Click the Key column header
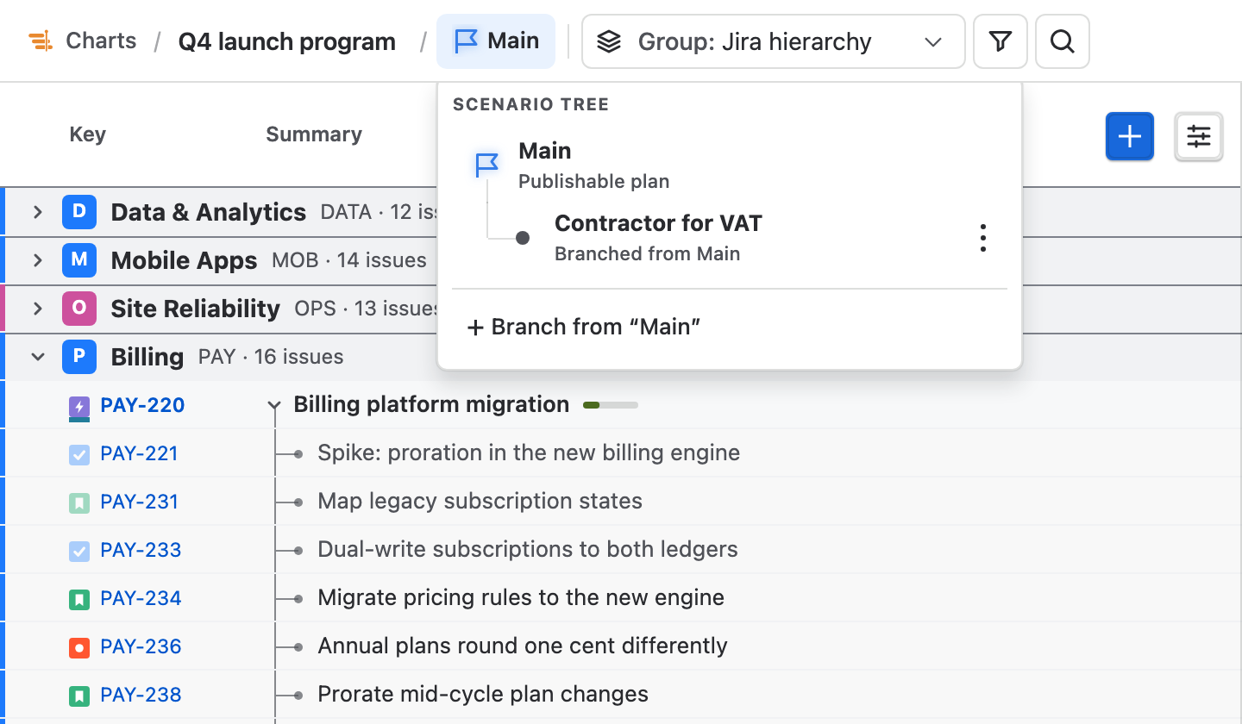Screen dimensions: 1242x724 pos(88,134)
